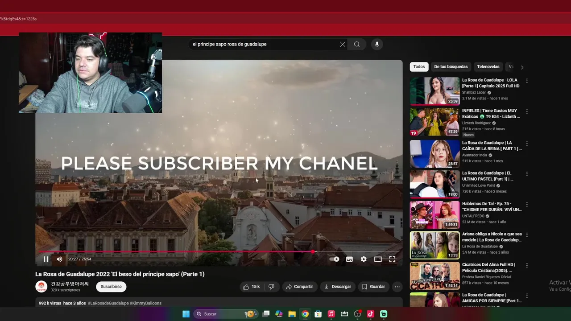Open Microsoft Store from taskbar
Viewport: 571px width, 321px height.
click(318, 314)
